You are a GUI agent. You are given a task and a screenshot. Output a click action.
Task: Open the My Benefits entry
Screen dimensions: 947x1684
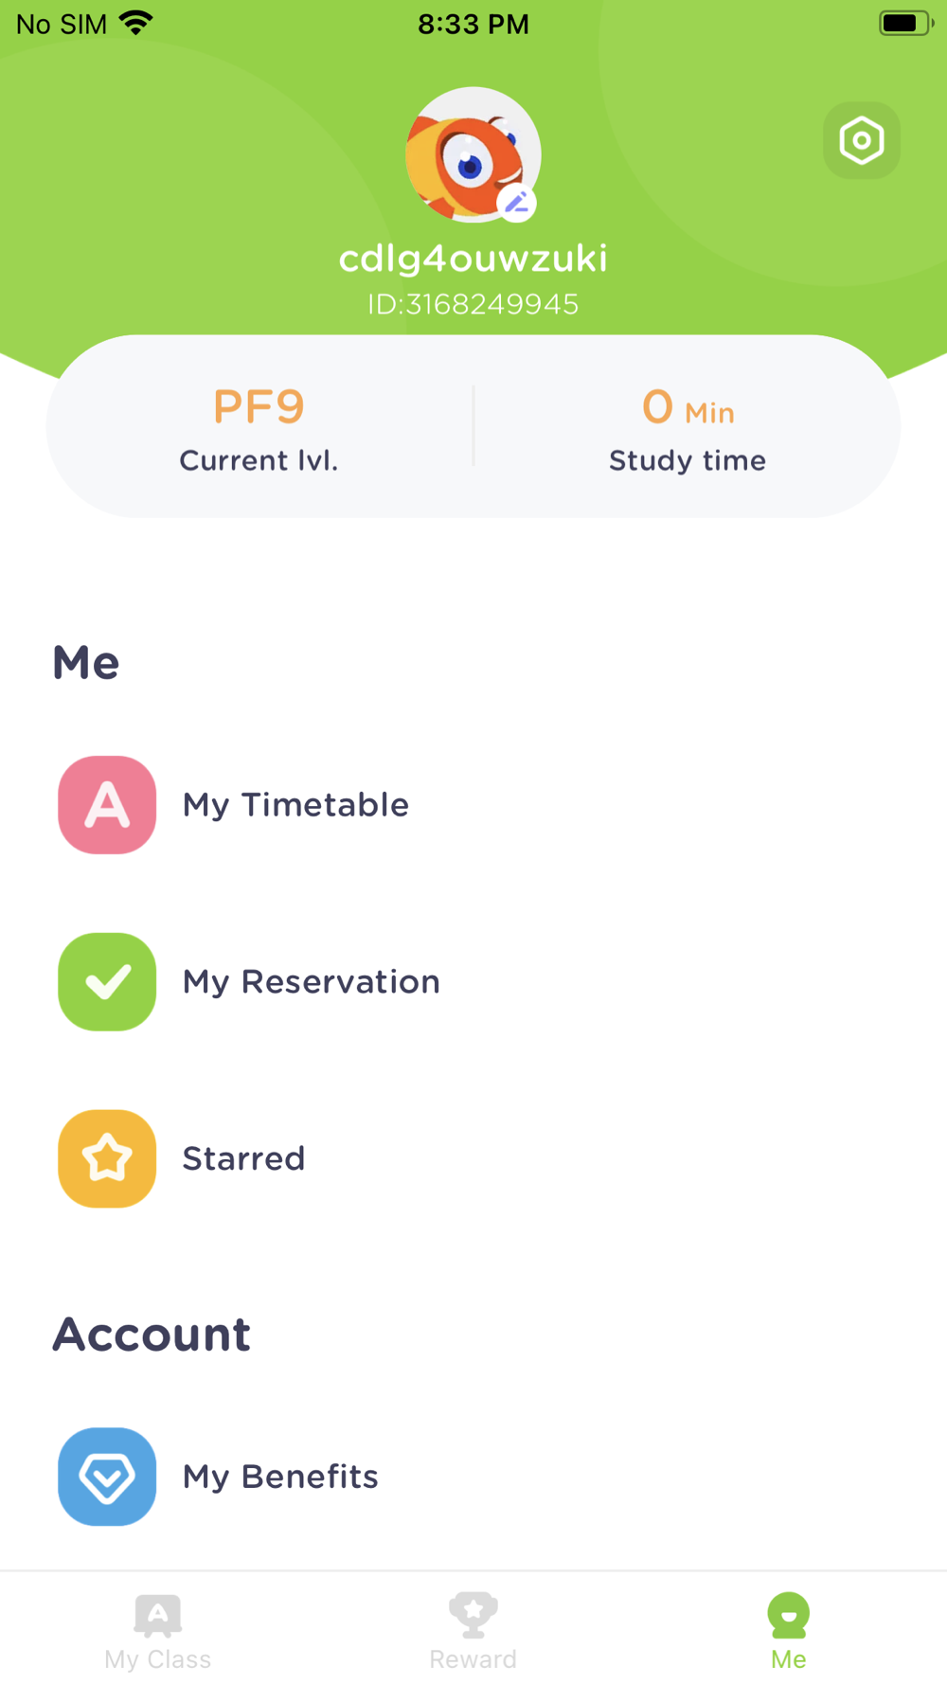pyautogui.click(x=280, y=1477)
